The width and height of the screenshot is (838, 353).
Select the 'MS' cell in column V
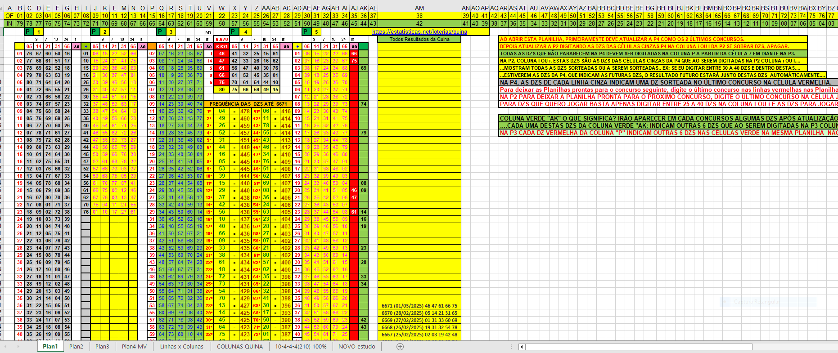click(x=209, y=32)
